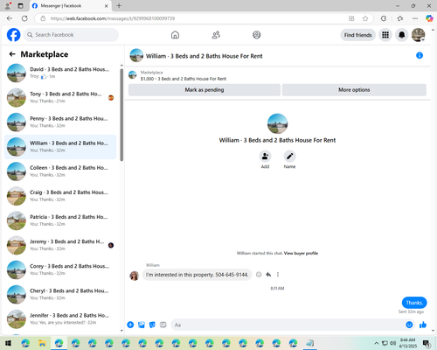This screenshot has height=350, width=437.
Task: Open Jeremy conversation in list
Action: pyautogui.click(x=60, y=245)
